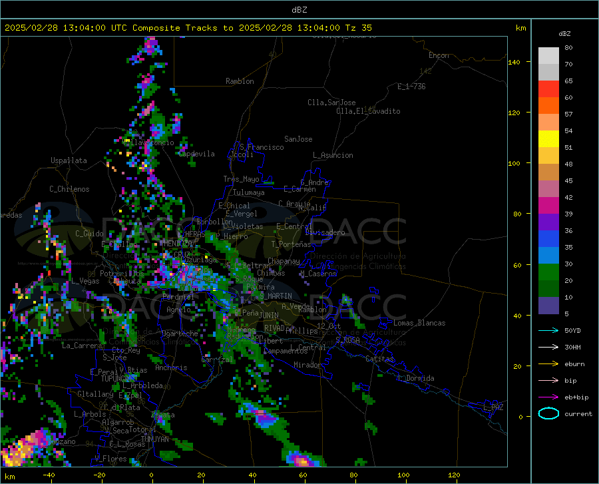
Task: Click the L_PAZ place label
Action: click(493, 407)
